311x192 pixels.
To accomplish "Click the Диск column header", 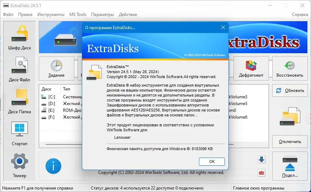I will tap(46, 89).
